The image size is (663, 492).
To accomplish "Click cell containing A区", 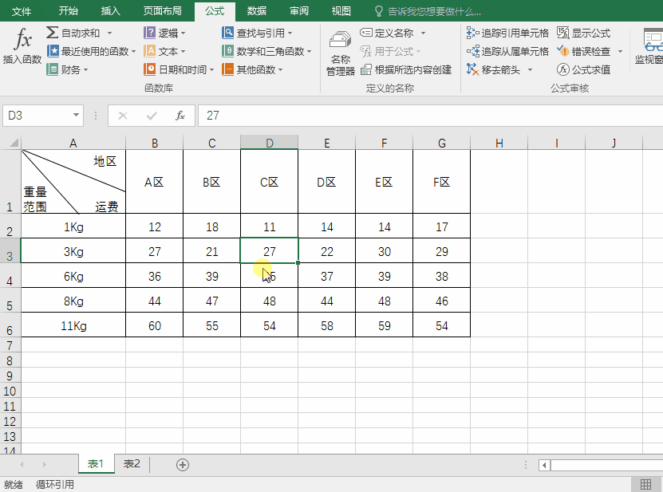I will pos(154,182).
